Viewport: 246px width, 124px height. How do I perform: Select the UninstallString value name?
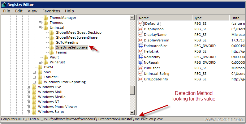[x=156, y=74]
